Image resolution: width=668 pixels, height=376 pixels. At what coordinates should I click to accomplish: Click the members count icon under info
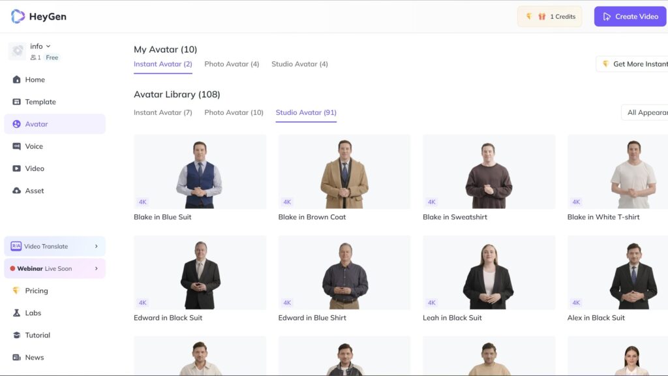coord(33,57)
